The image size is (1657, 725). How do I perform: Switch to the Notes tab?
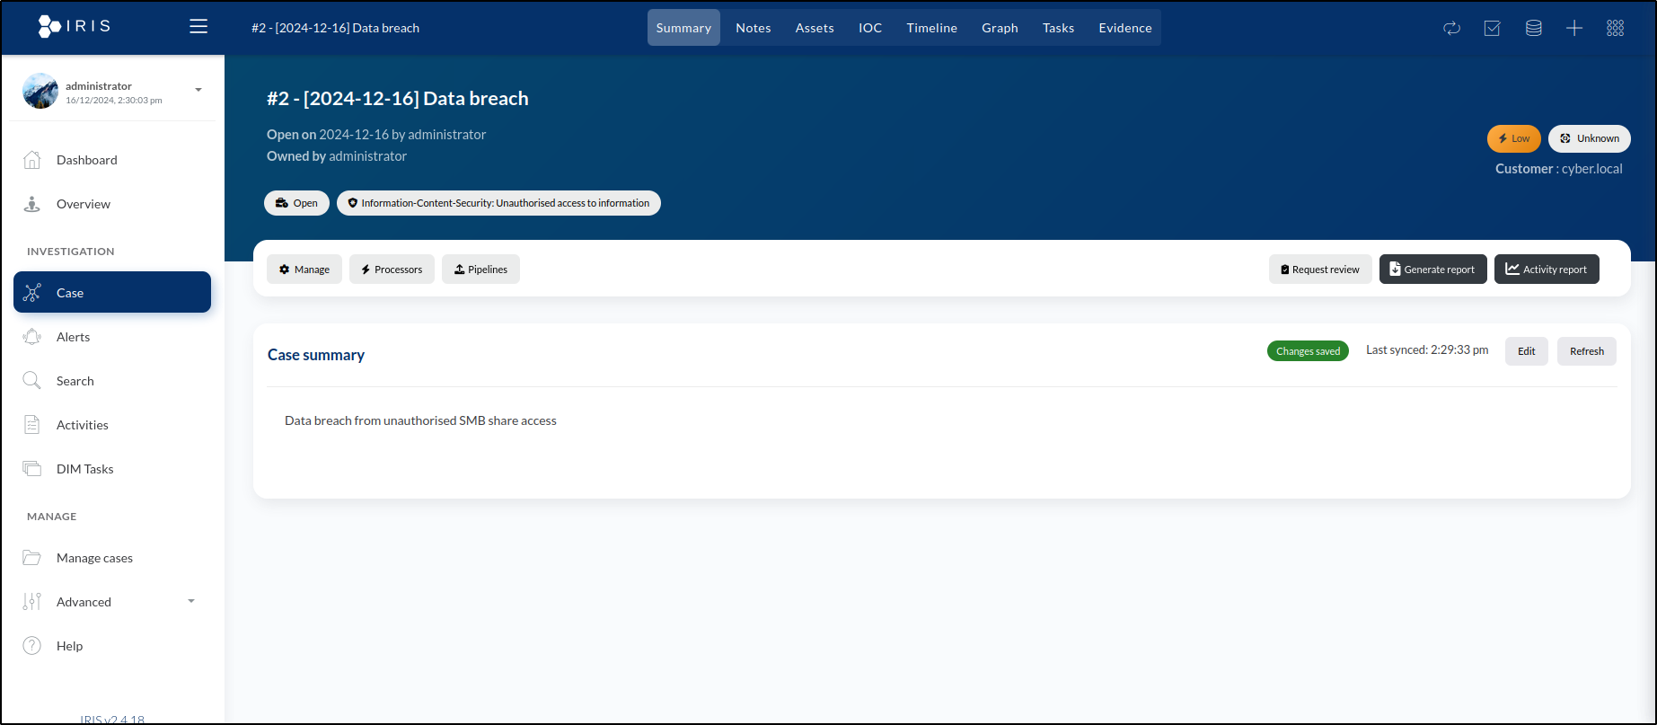click(x=754, y=28)
